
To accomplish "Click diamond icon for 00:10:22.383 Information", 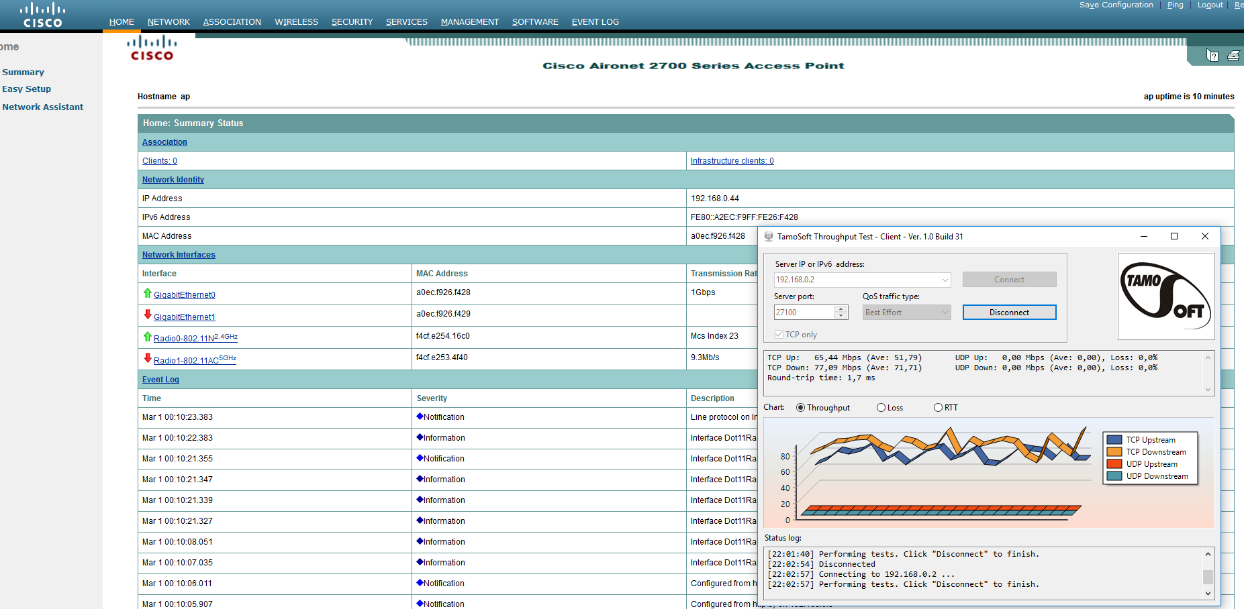I will (420, 437).
